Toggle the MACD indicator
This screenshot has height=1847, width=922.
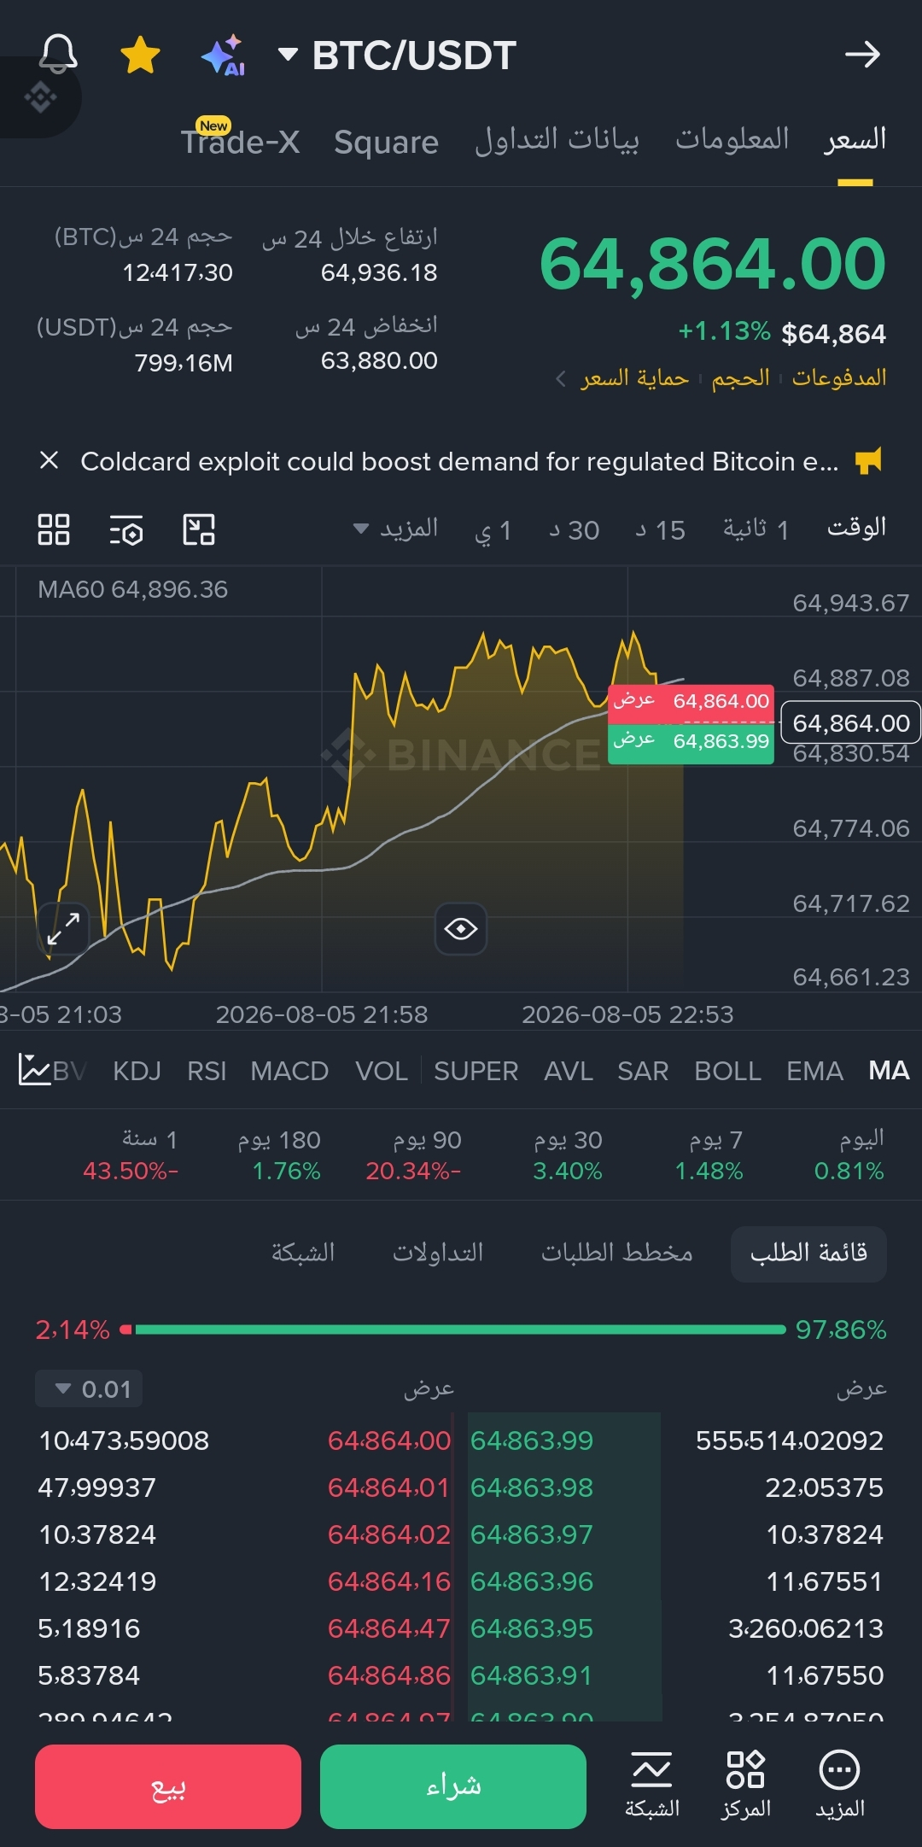[289, 1071]
